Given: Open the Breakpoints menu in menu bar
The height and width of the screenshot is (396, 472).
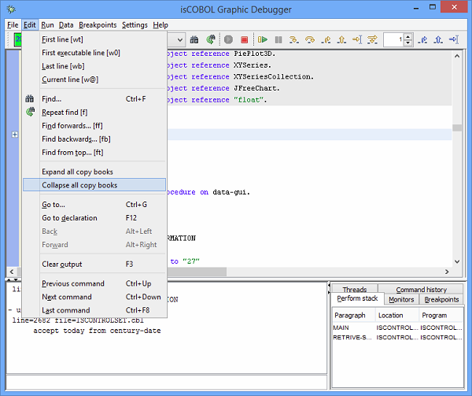Looking at the screenshot, I should pos(98,25).
